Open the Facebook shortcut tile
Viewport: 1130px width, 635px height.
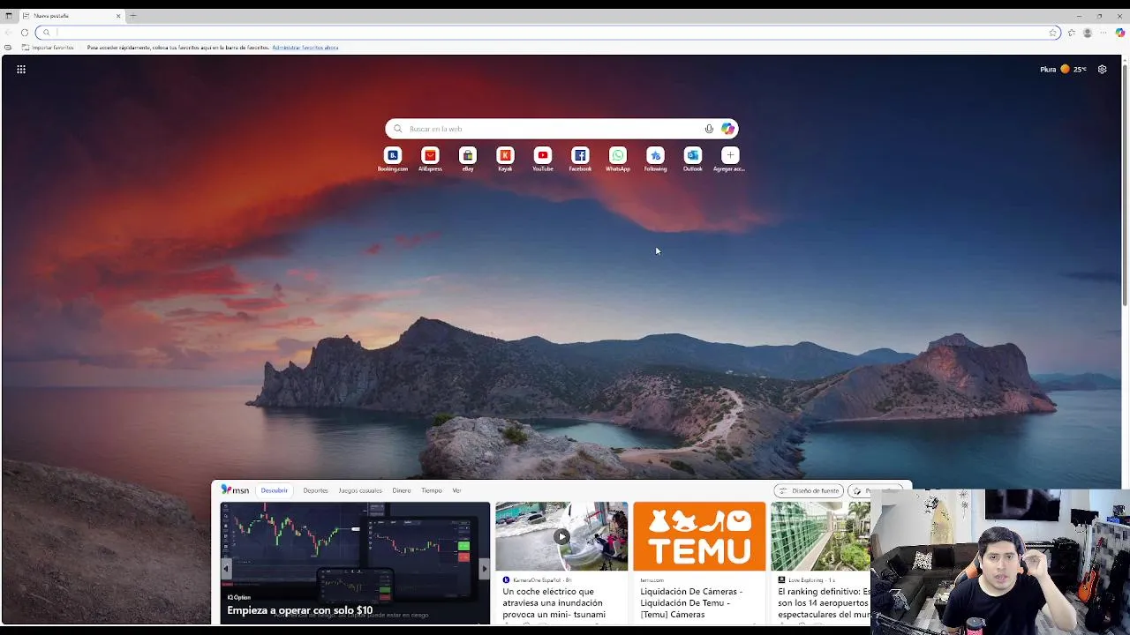point(580,159)
